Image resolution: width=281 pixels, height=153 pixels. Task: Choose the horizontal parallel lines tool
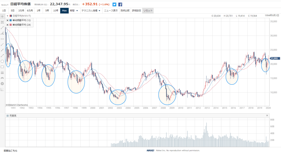[2, 73]
